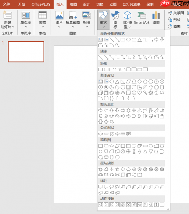Click the 新建幻灯片 new slide icon
Viewport: 189px width, 214px height.
pos(7,15)
